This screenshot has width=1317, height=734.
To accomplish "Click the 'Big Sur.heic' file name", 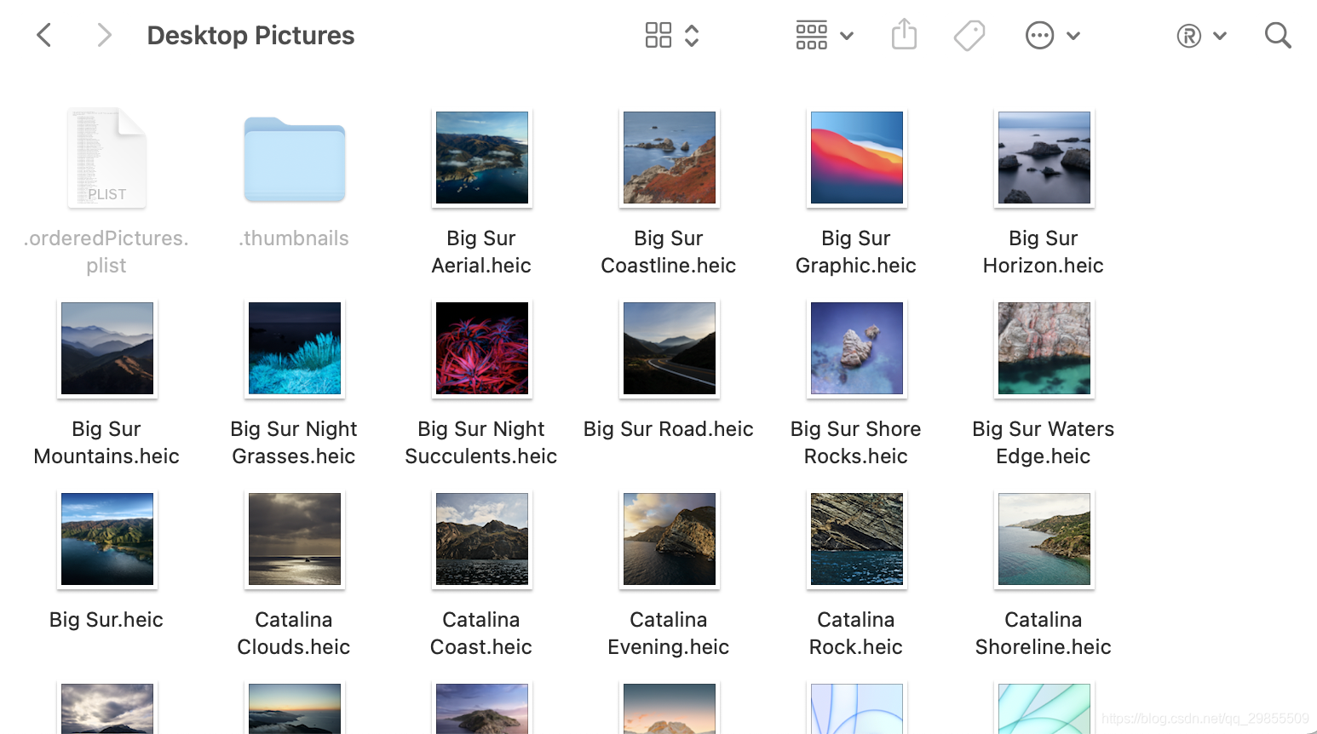I will [106, 620].
